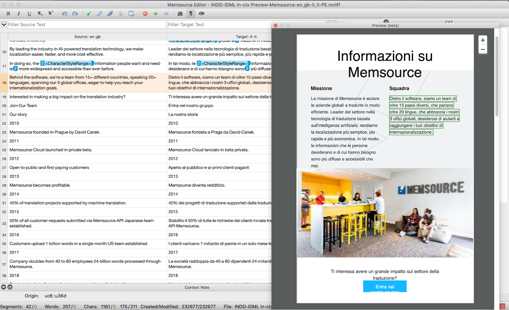
Task: Click the 'Source: en-gb' column header
Action: click(87, 37)
